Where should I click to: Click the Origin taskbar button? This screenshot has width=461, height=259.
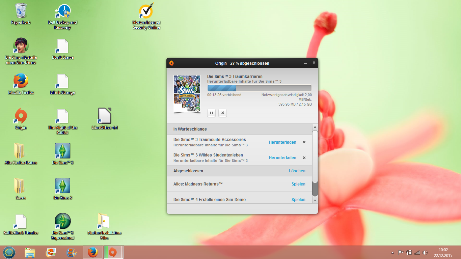113,252
